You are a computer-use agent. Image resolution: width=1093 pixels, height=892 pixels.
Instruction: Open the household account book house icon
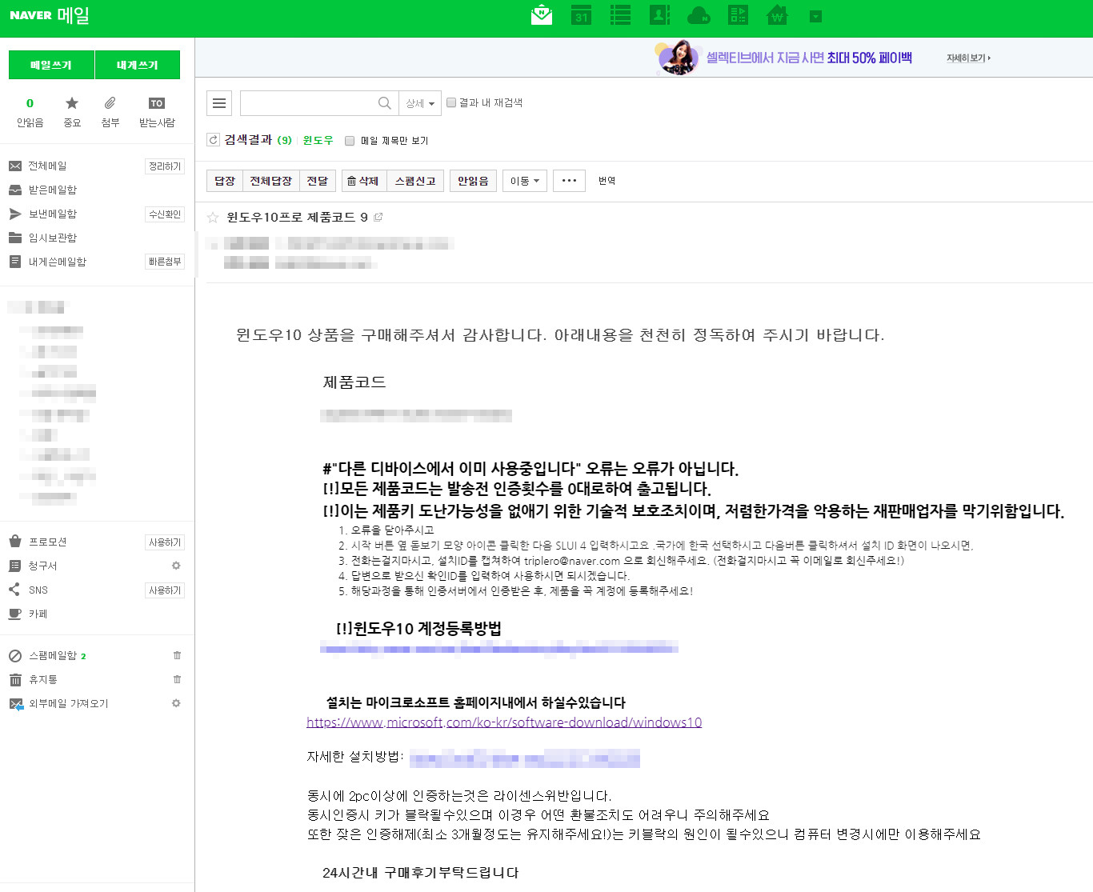point(777,15)
